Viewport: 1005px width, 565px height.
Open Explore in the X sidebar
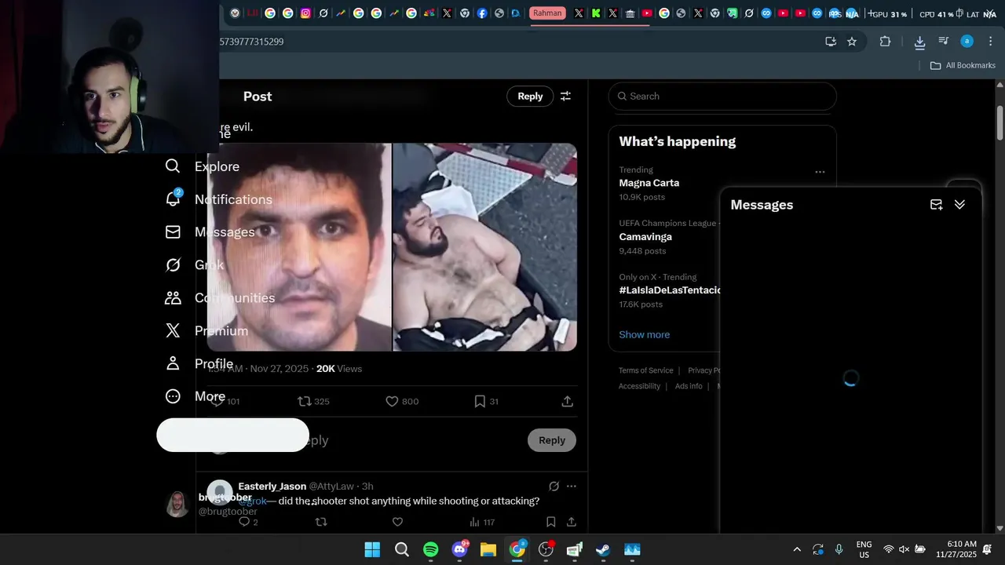click(x=202, y=166)
